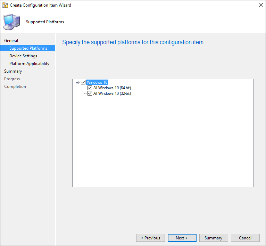Open Summary step in left navigation
The width and height of the screenshot is (266, 246).
point(13,71)
